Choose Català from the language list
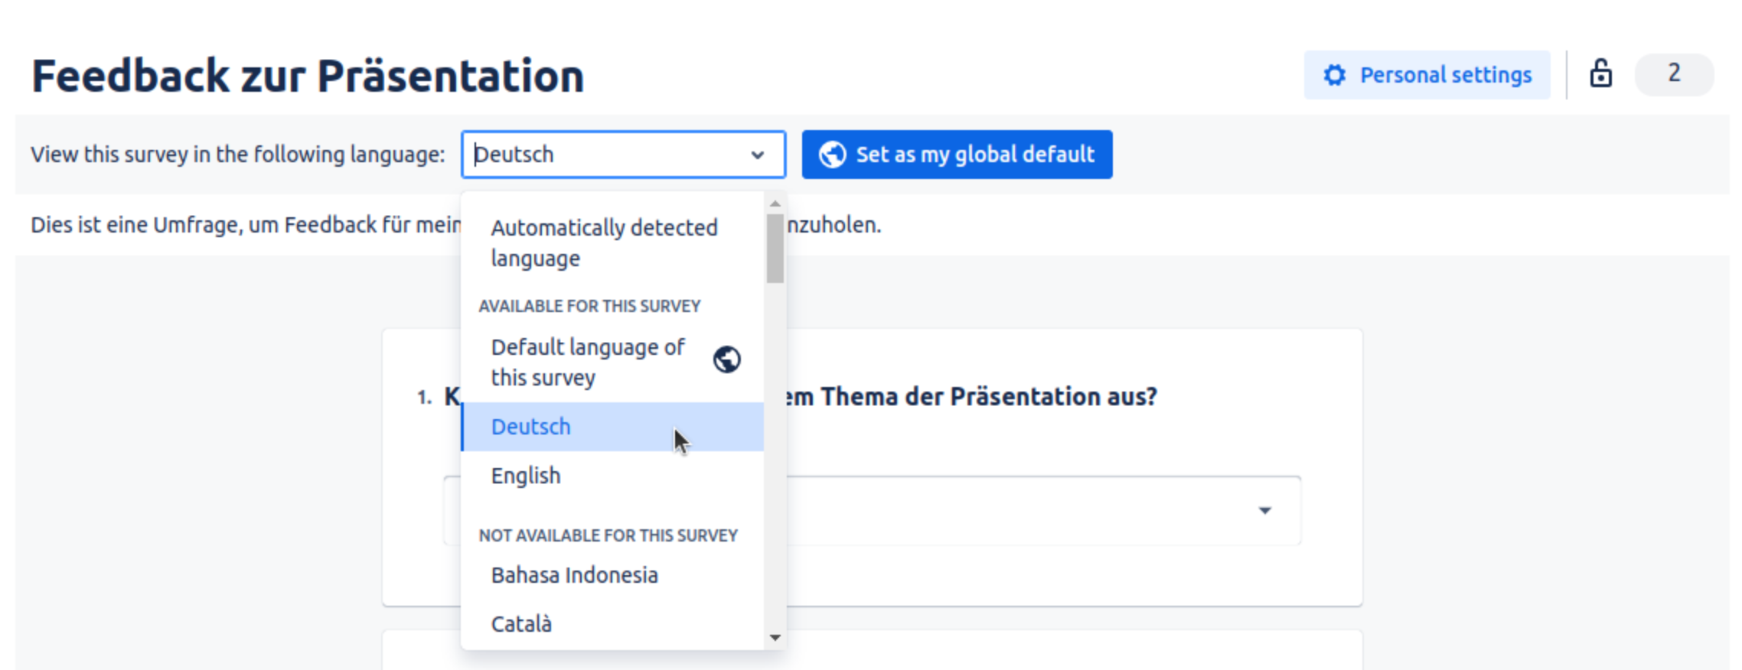The width and height of the screenshot is (1742, 670). click(x=521, y=624)
